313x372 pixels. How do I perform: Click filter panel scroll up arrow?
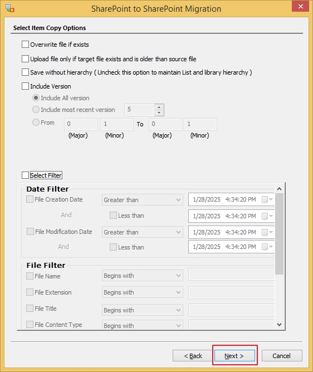coord(279,189)
